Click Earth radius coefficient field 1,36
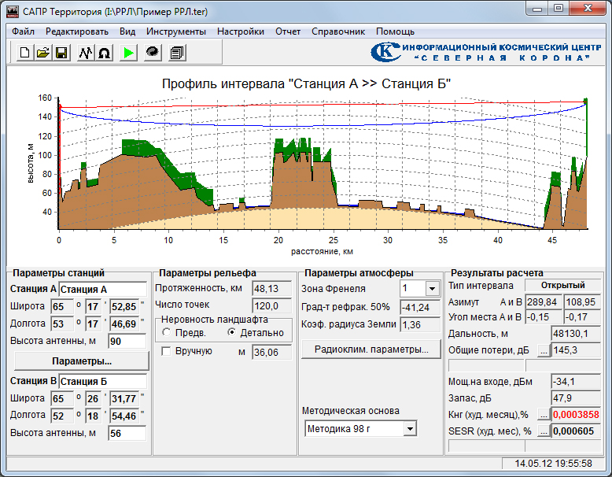Image resolution: width=612 pixels, height=477 pixels. coord(420,324)
